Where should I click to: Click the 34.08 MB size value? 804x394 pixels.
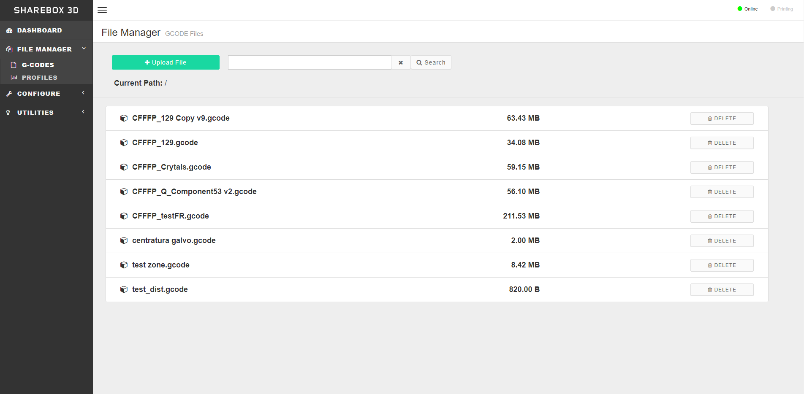tap(523, 143)
